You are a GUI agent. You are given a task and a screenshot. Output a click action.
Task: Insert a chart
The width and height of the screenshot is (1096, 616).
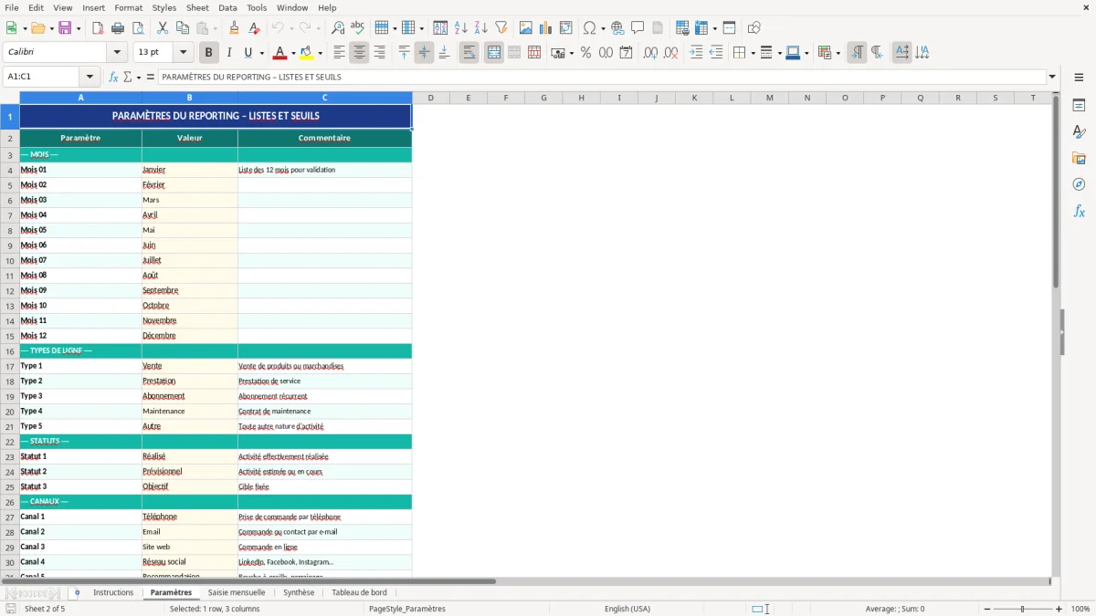[x=546, y=28]
